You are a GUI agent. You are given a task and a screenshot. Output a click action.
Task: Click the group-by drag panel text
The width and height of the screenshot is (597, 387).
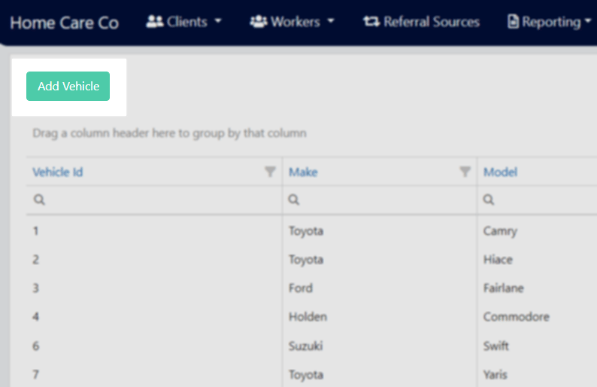(169, 133)
